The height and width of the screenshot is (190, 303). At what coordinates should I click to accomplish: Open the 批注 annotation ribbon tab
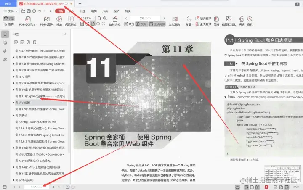(82, 11)
